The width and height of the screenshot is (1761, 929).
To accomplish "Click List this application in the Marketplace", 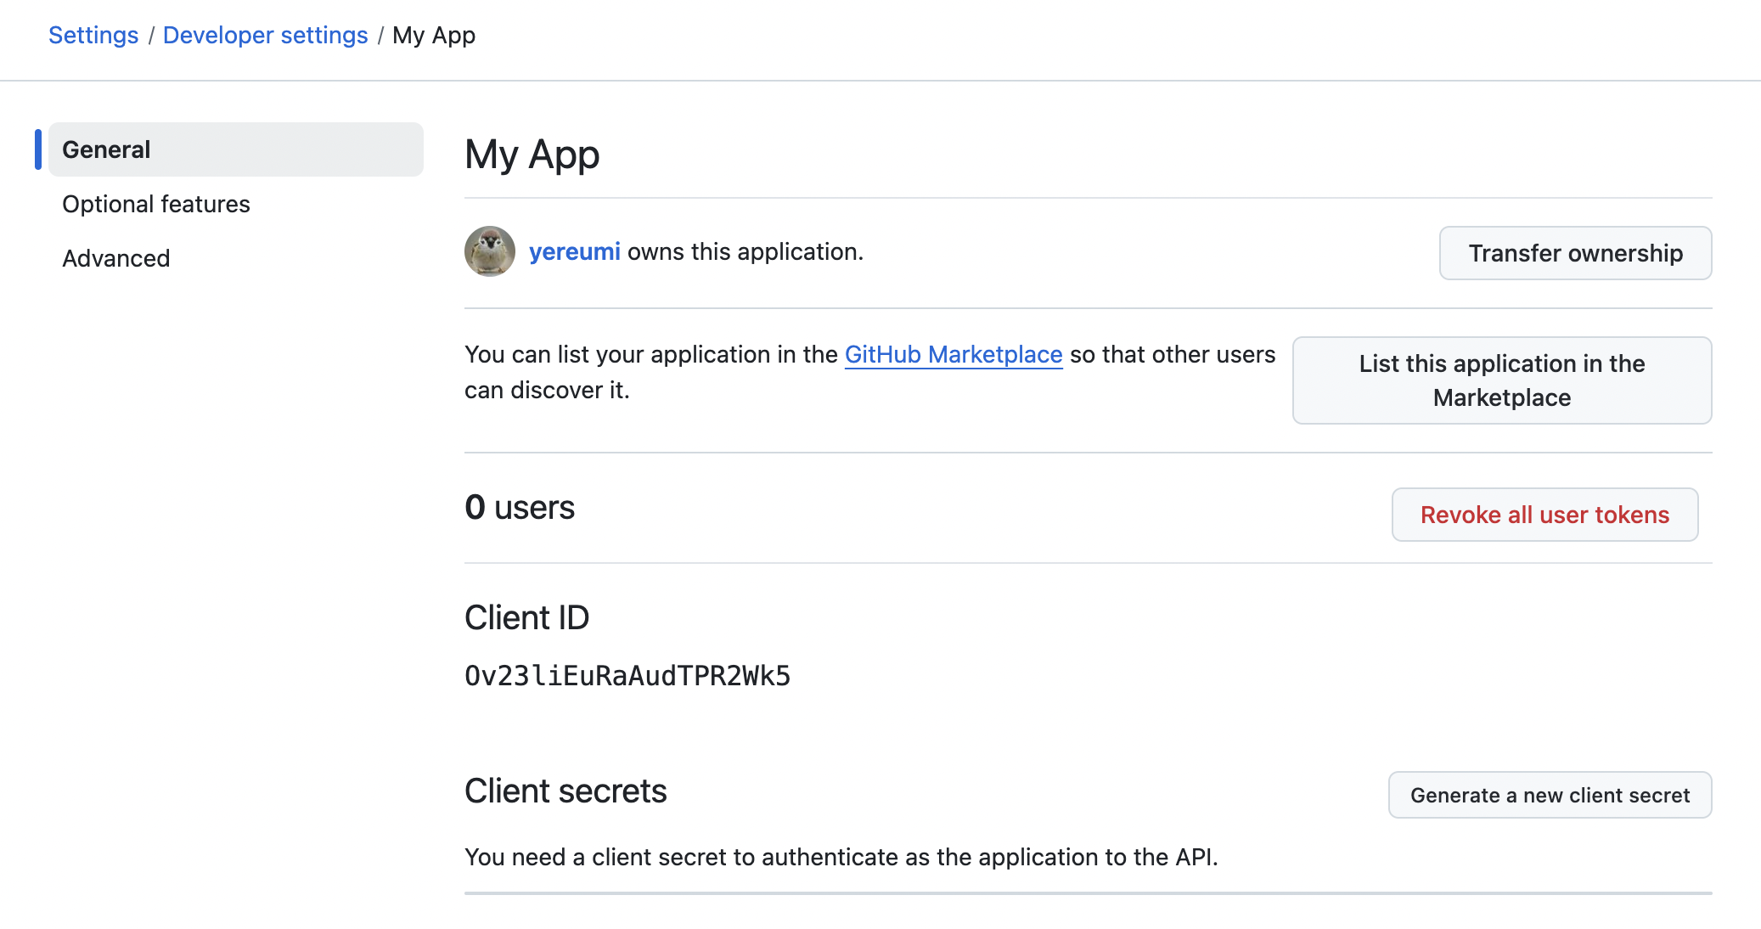I will coord(1501,380).
